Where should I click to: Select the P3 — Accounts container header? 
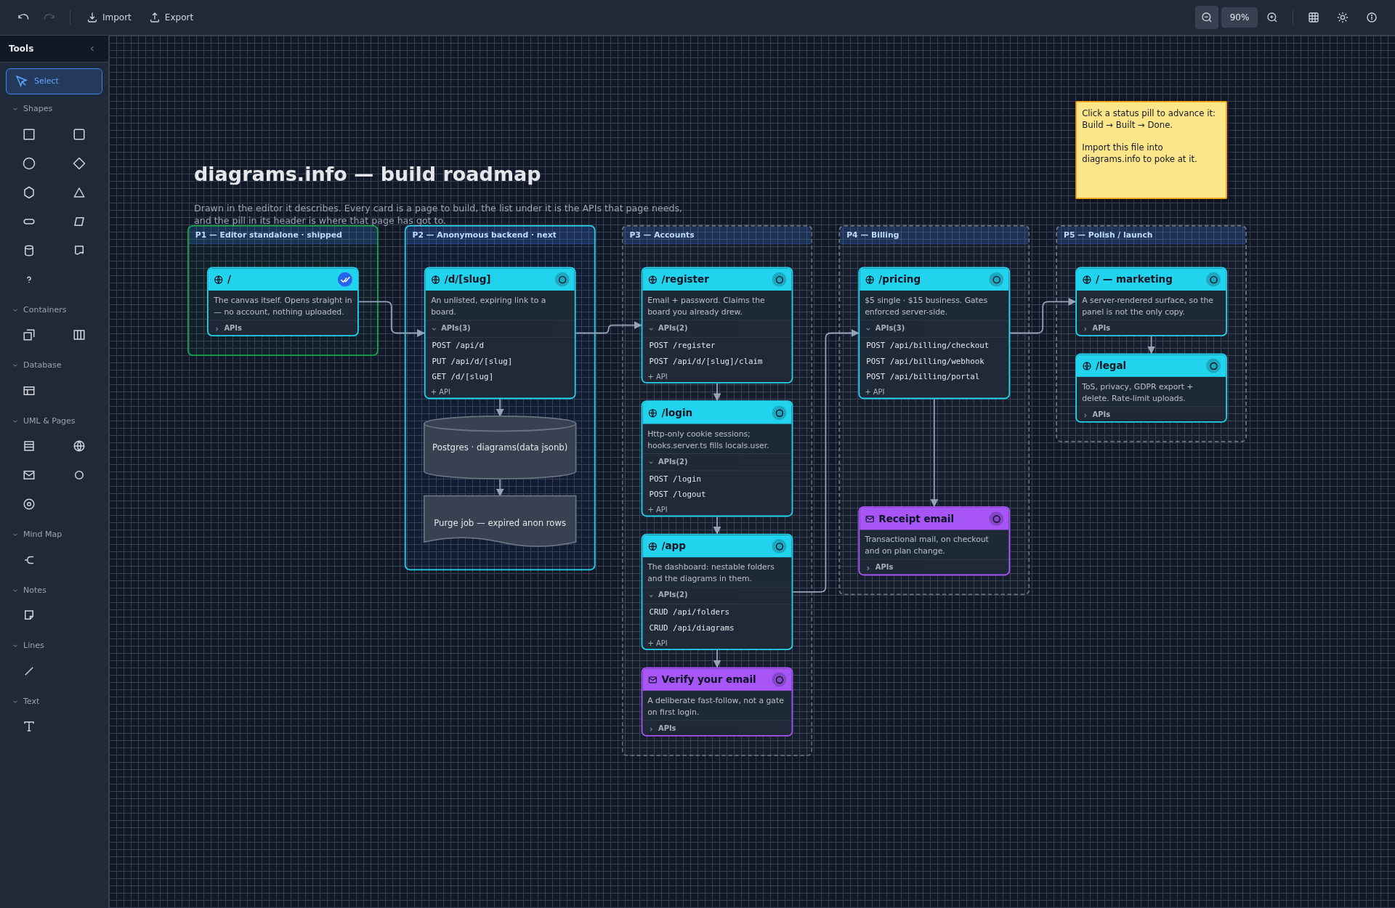pos(716,235)
